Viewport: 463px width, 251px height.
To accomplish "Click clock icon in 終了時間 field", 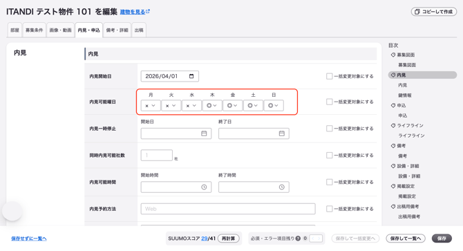I will tap(282, 187).
